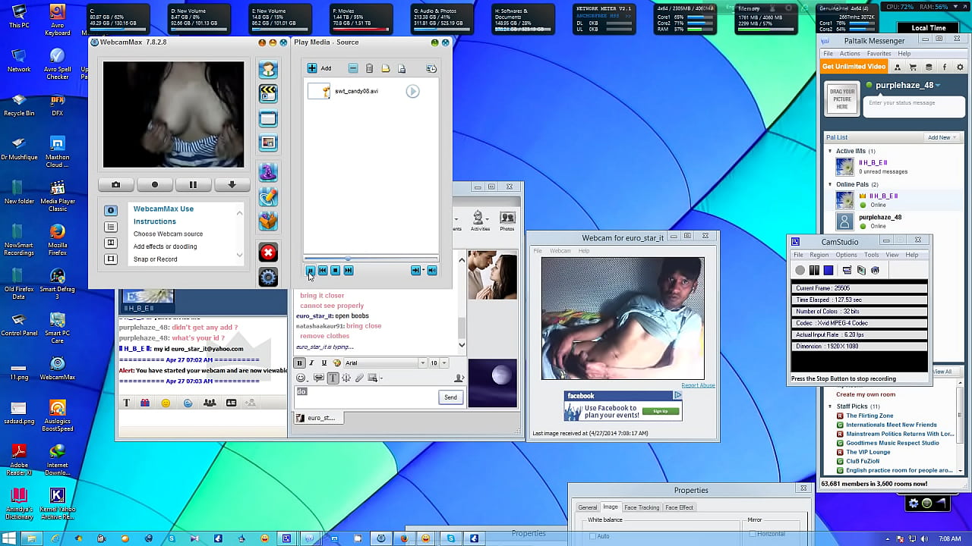Image resolution: width=972 pixels, height=546 pixels.
Task: Click the Paltalk status message field
Action: coord(915,105)
